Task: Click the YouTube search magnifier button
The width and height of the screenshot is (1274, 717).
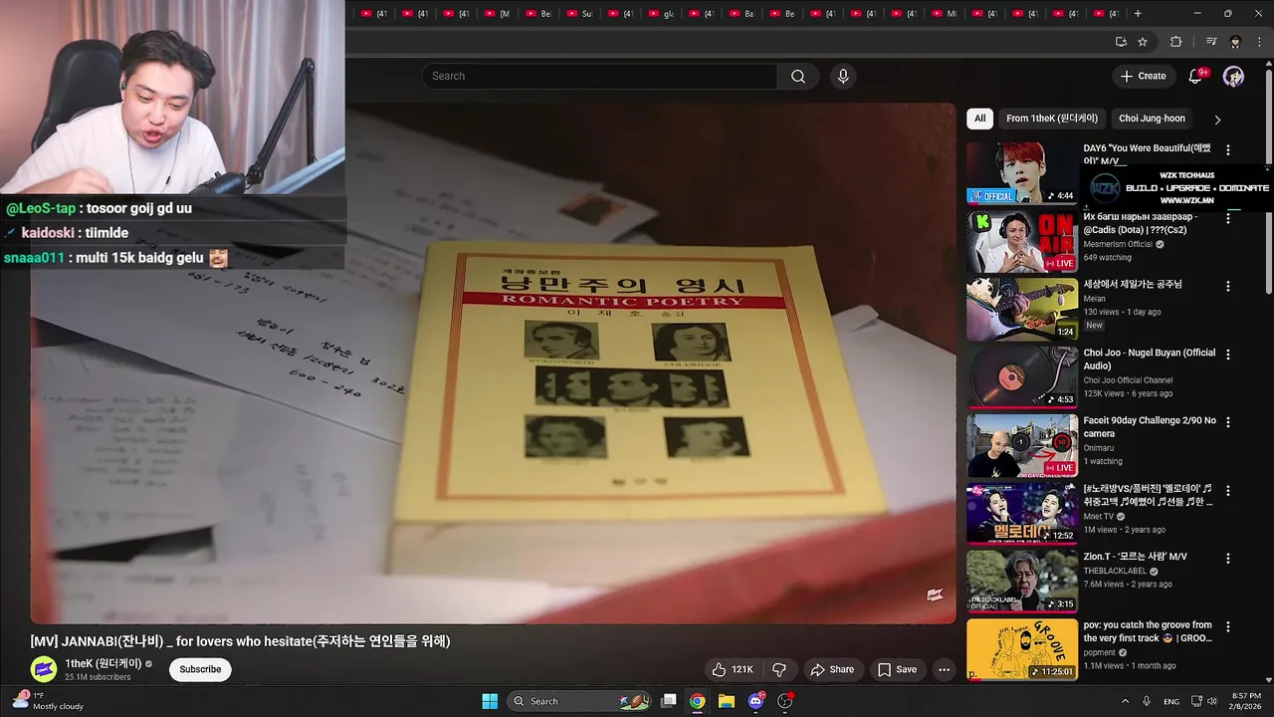Action: (798, 77)
